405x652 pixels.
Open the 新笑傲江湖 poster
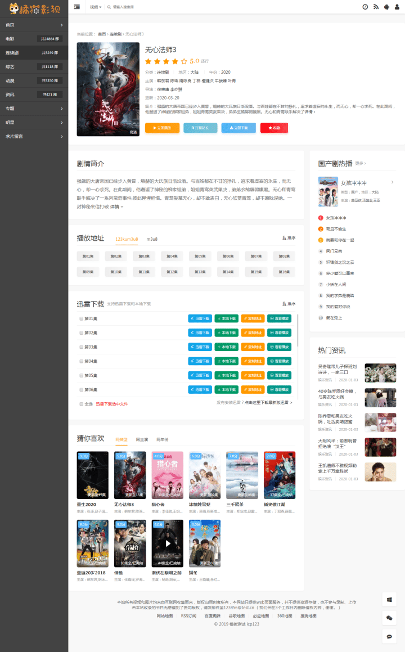280,475
